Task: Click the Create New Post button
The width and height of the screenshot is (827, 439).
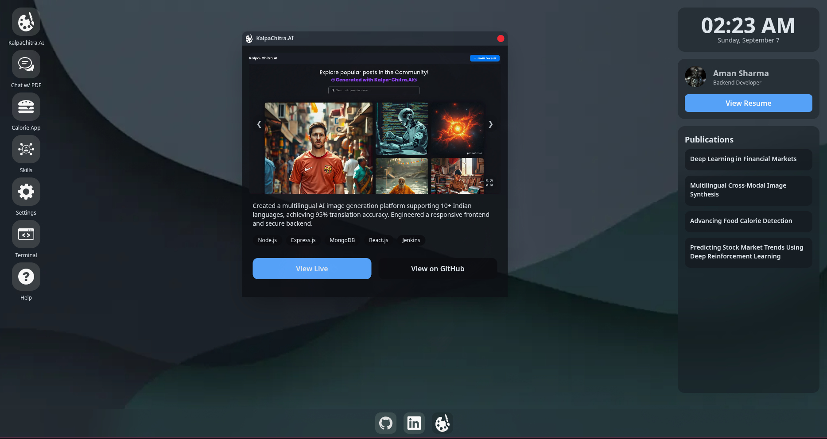Action: tap(485, 58)
